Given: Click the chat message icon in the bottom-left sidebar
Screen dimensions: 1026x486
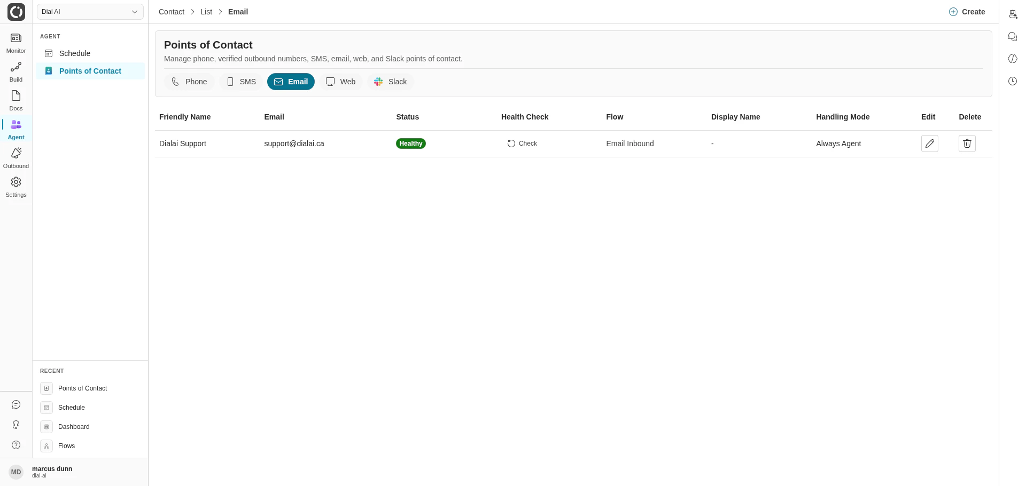Looking at the screenshot, I should click(16, 405).
